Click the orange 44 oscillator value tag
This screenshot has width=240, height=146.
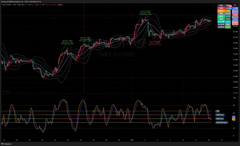pos(234,119)
